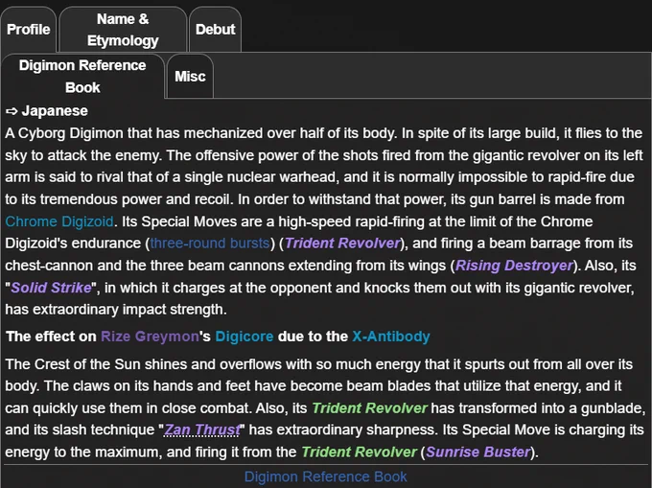This screenshot has width=652, height=488.
Task: Open the Rize Greymon link in heading
Action: pos(151,337)
